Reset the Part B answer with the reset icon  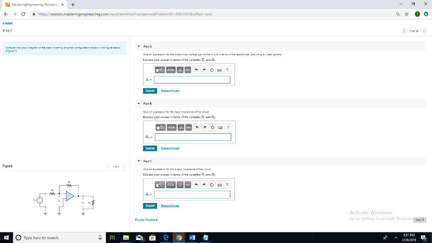tap(212, 127)
